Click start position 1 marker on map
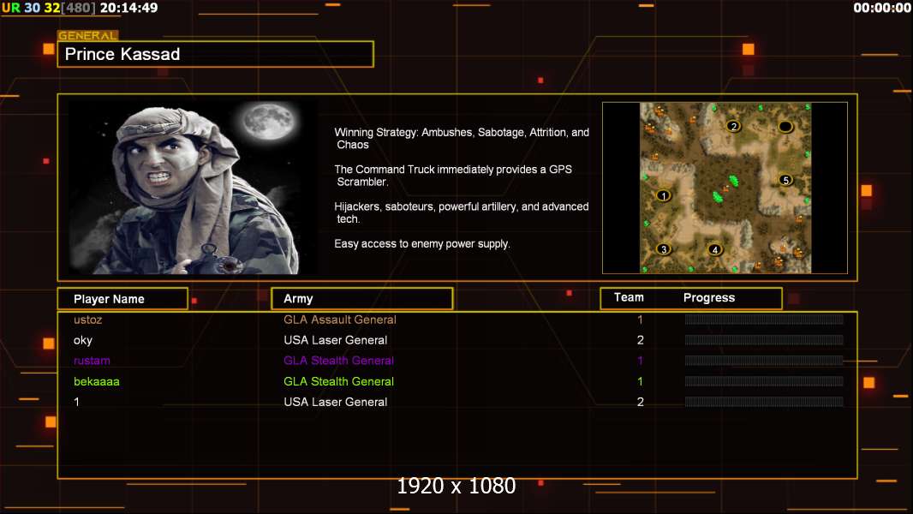Viewport: 913px width, 514px height. pyautogui.click(x=663, y=195)
